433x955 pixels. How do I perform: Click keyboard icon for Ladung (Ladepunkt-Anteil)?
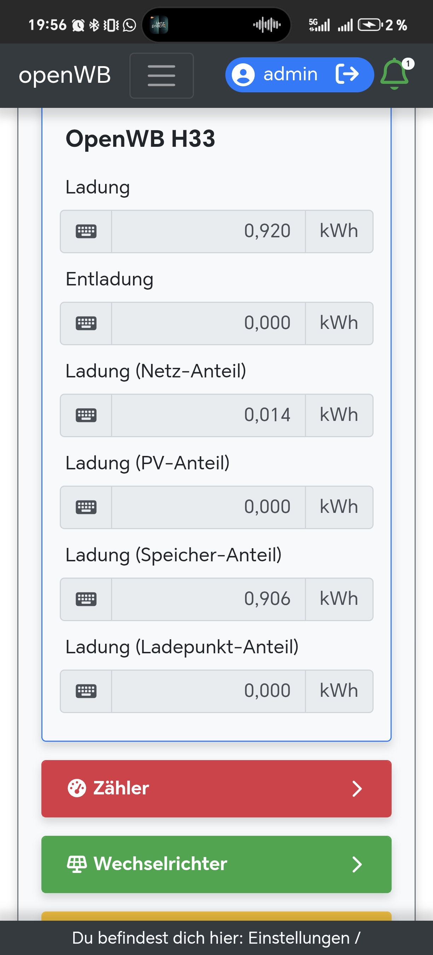click(x=86, y=691)
